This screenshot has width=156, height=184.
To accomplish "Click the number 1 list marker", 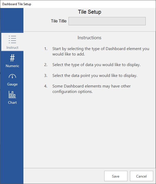I will click(46, 49).
